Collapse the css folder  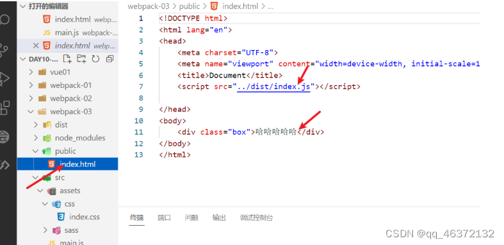45,204
